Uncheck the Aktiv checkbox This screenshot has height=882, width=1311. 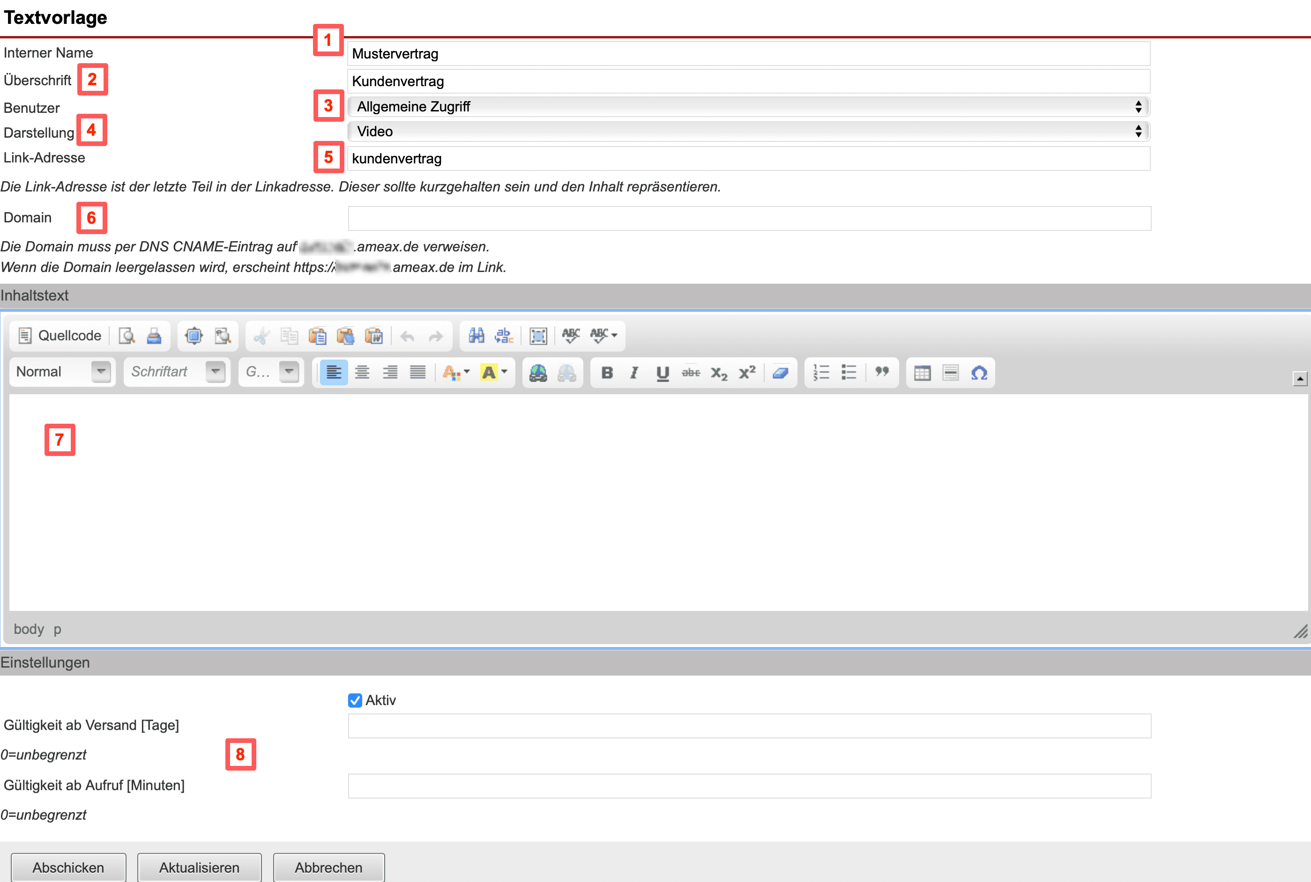pos(355,700)
